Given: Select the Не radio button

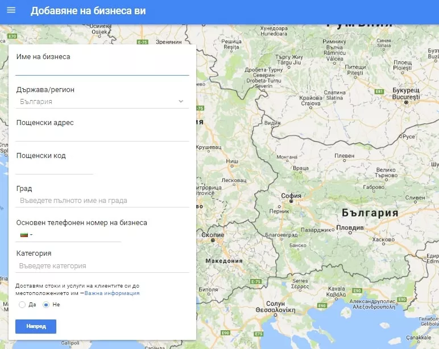Looking at the screenshot, I should pyautogui.click(x=46, y=305).
